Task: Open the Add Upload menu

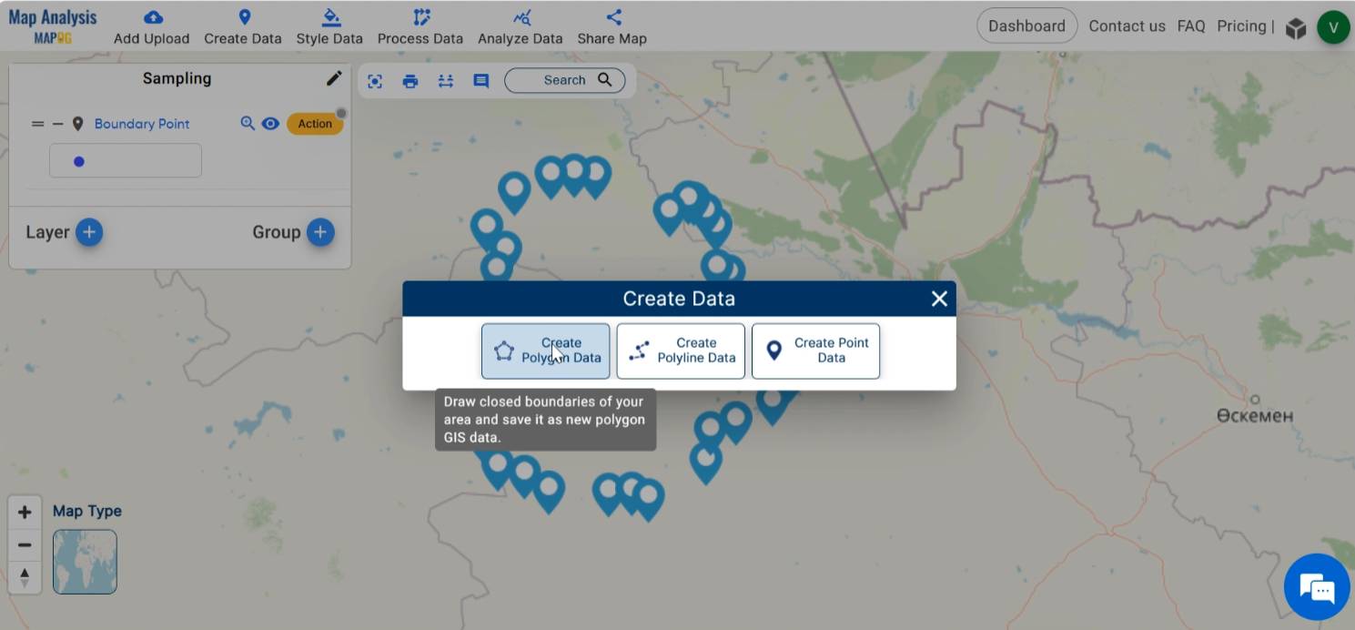Action: tap(151, 27)
